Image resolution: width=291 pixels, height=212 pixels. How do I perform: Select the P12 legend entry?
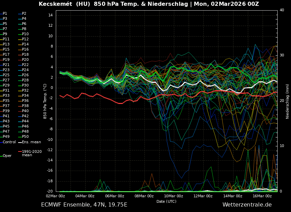coord(25,39)
